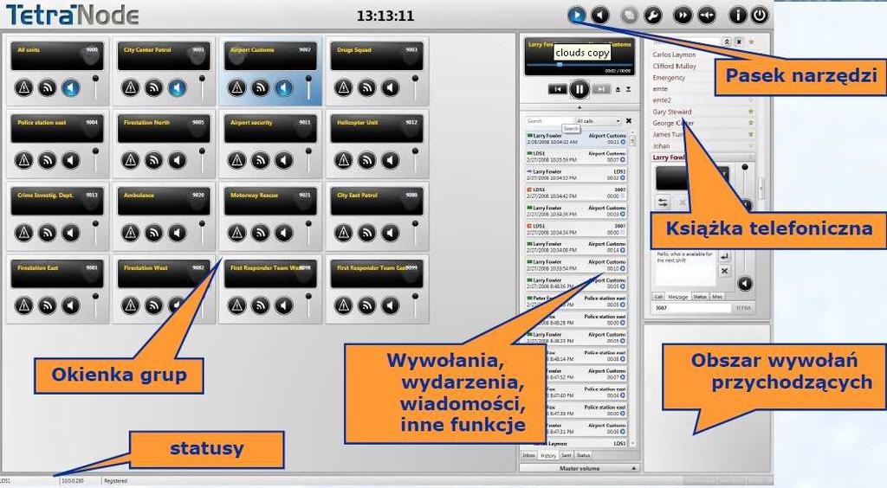Toggle speaker on Drugs Squad group
This screenshot has height=488, width=887.
click(391, 87)
